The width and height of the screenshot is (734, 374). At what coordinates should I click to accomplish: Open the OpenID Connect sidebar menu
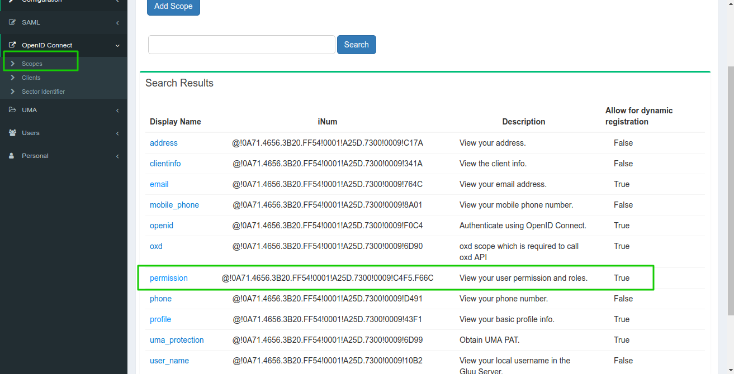coord(64,45)
